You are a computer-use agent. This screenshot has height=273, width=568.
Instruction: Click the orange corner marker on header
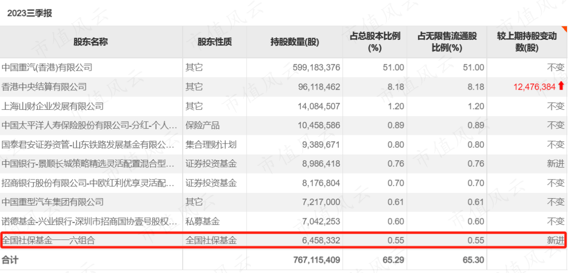565,29
